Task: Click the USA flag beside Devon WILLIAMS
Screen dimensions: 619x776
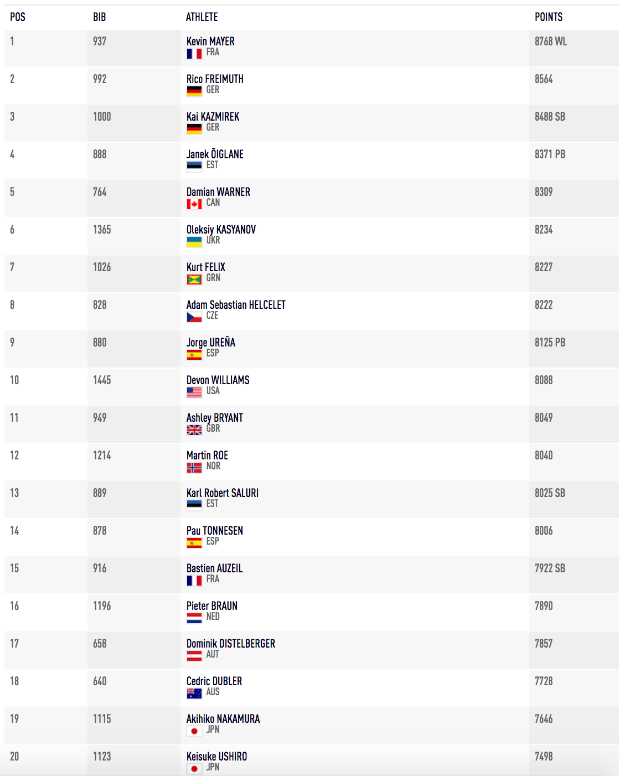Action: tap(194, 392)
